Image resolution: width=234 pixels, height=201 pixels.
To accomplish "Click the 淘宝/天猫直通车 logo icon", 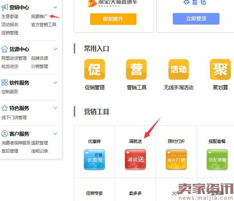I will point(92,3).
